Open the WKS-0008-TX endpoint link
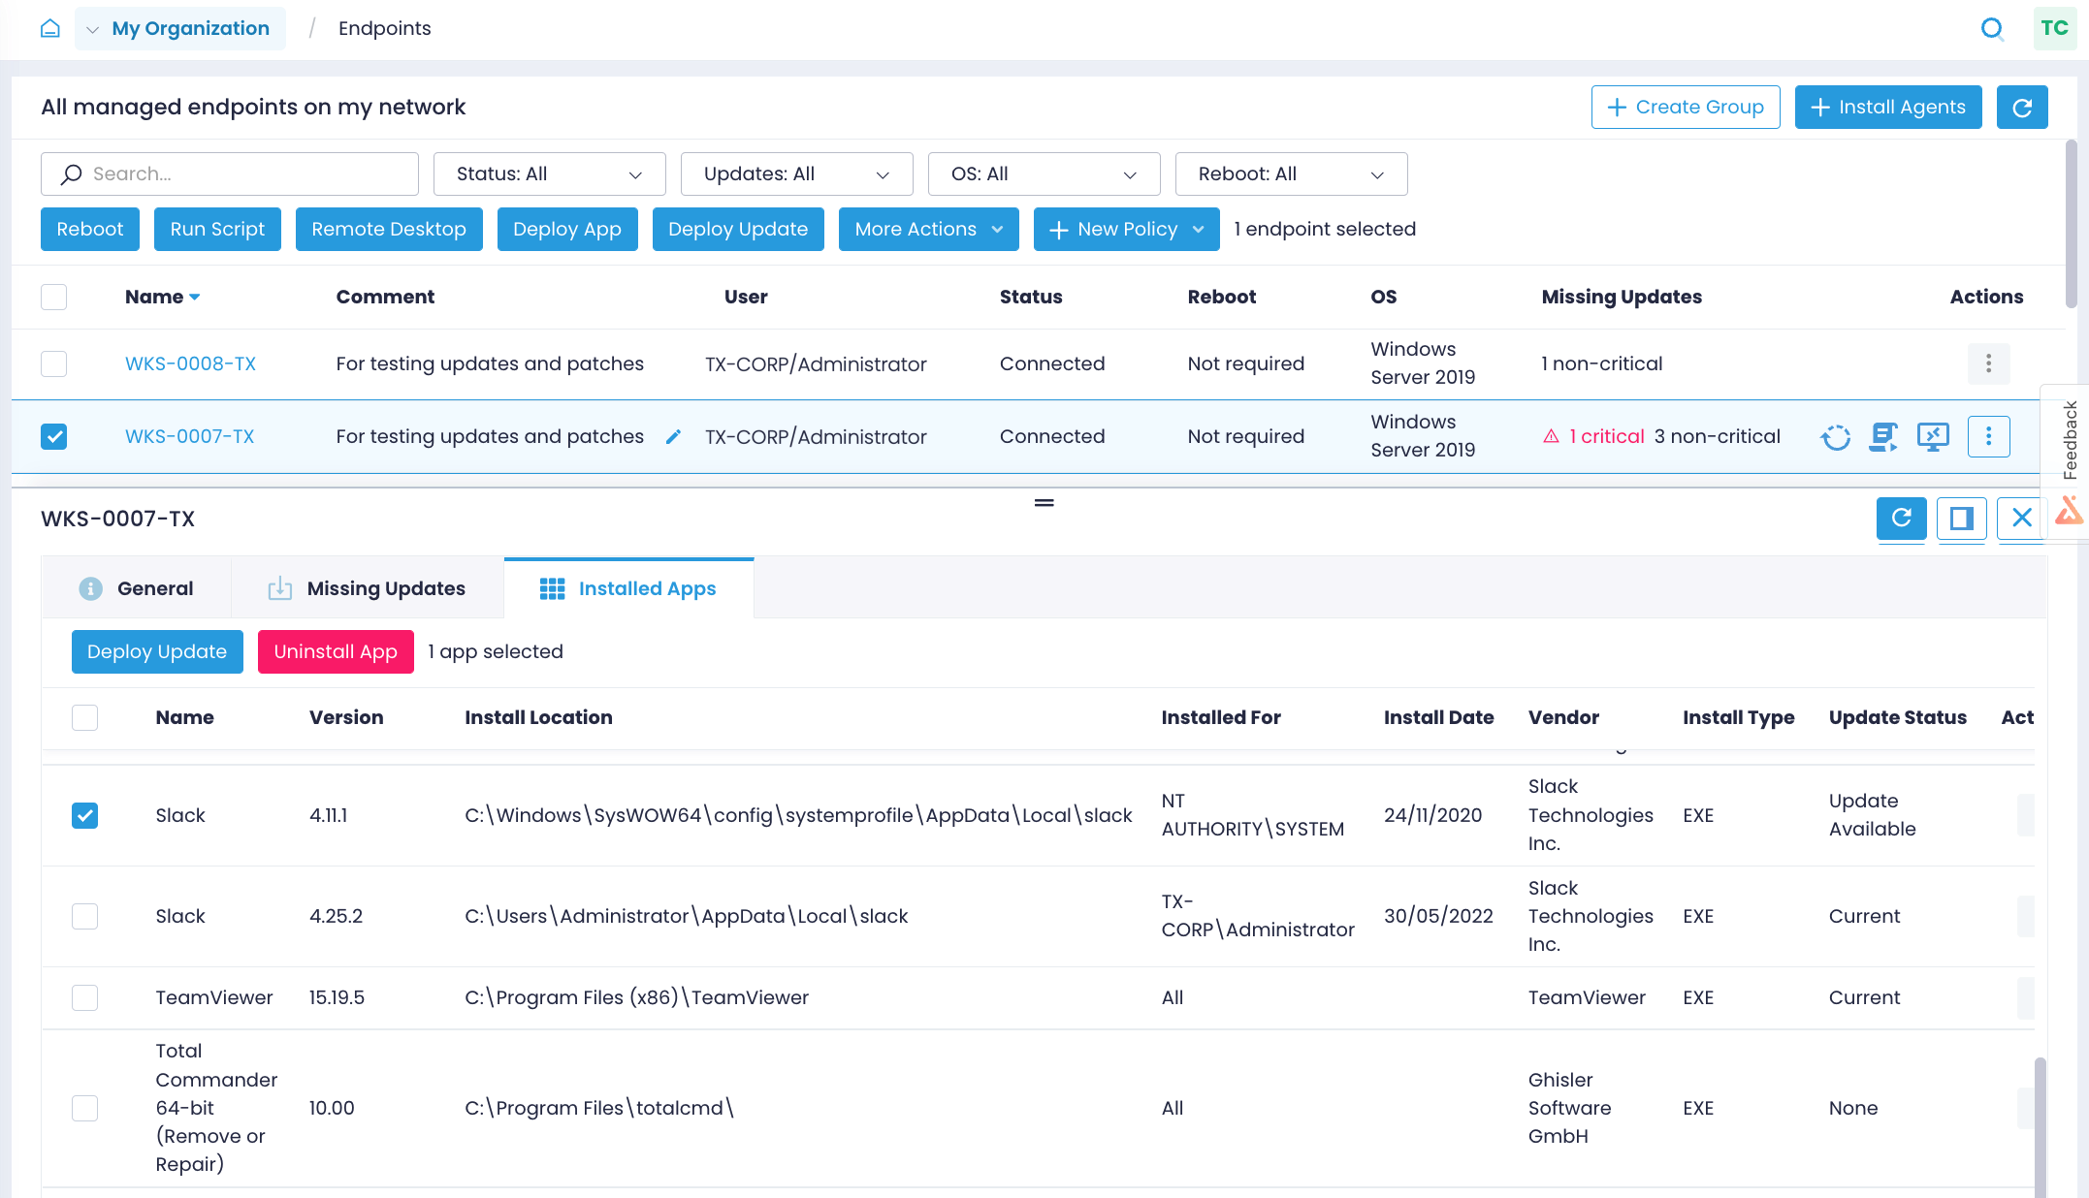This screenshot has height=1198, width=2089. (x=190, y=363)
